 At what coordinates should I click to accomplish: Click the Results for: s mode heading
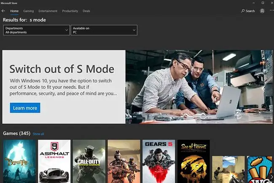pyautogui.click(x=24, y=20)
